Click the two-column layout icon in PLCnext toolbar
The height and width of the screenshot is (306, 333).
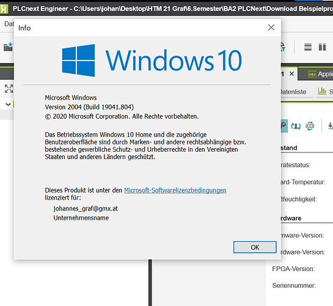click(x=322, y=47)
